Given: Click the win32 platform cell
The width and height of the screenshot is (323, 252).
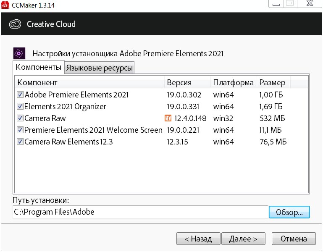Looking at the screenshot, I should click(x=223, y=118).
